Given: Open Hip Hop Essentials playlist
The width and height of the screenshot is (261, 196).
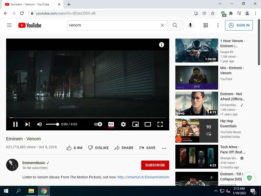Looking at the screenshot, I should (197, 130).
